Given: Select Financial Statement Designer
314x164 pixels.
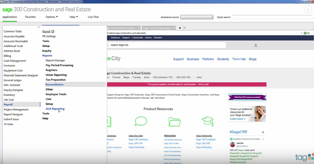Looking at the screenshot, I should pyautogui.click(x=21, y=75).
